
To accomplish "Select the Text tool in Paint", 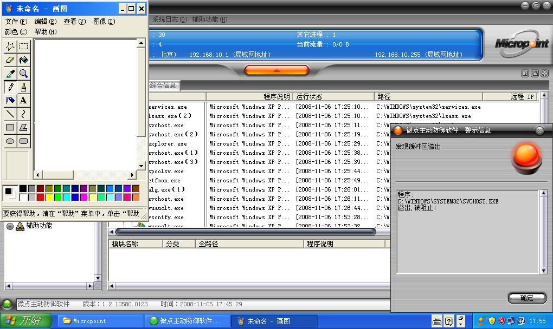I will pyautogui.click(x=24, y=100).
